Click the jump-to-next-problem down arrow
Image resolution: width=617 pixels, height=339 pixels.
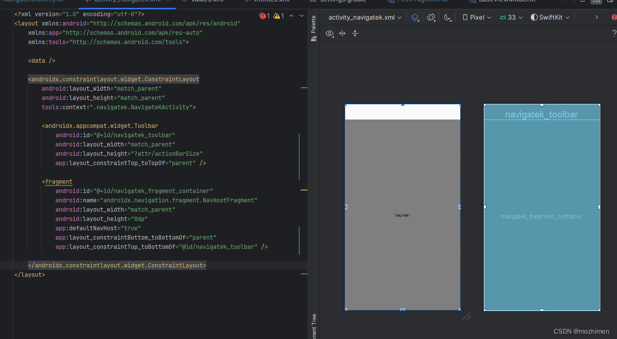click(x=301, y=15)
